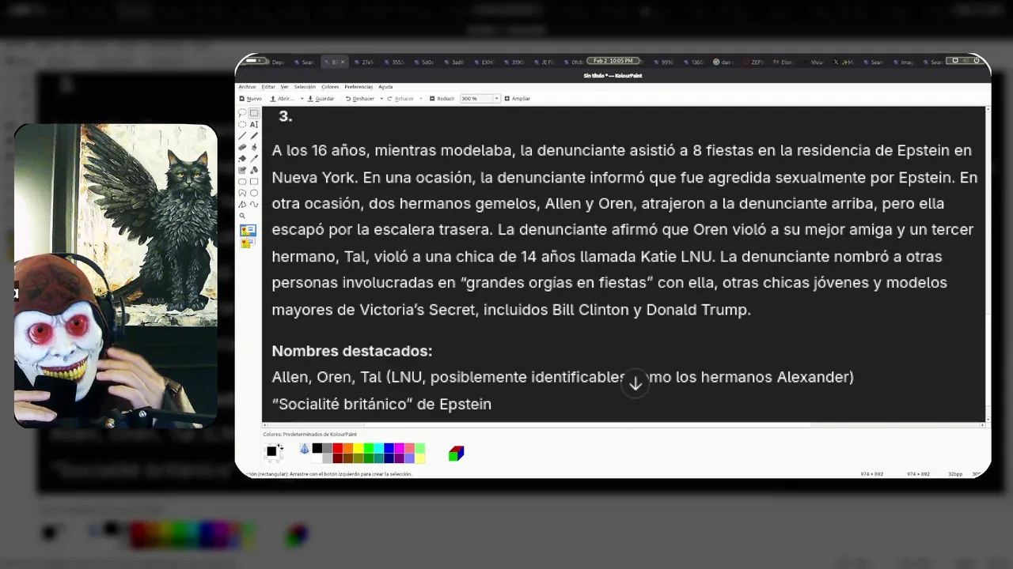The height and width of the screenshot is (569, 1013).
Task: Pick the blue color swatch
Action: (389, 448)
